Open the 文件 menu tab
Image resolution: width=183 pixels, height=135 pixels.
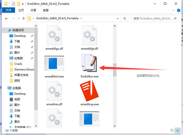tap(9, 10)
